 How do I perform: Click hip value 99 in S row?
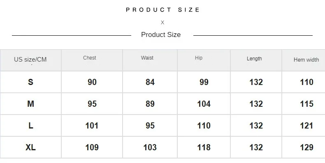[204, 82]
